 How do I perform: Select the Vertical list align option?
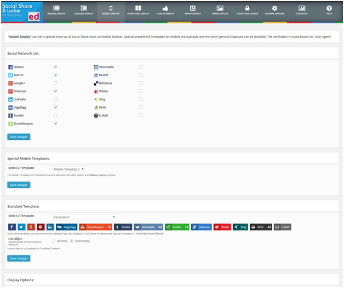[x=54, y=241]
